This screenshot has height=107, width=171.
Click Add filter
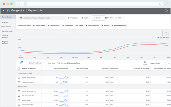click(52, 63)
